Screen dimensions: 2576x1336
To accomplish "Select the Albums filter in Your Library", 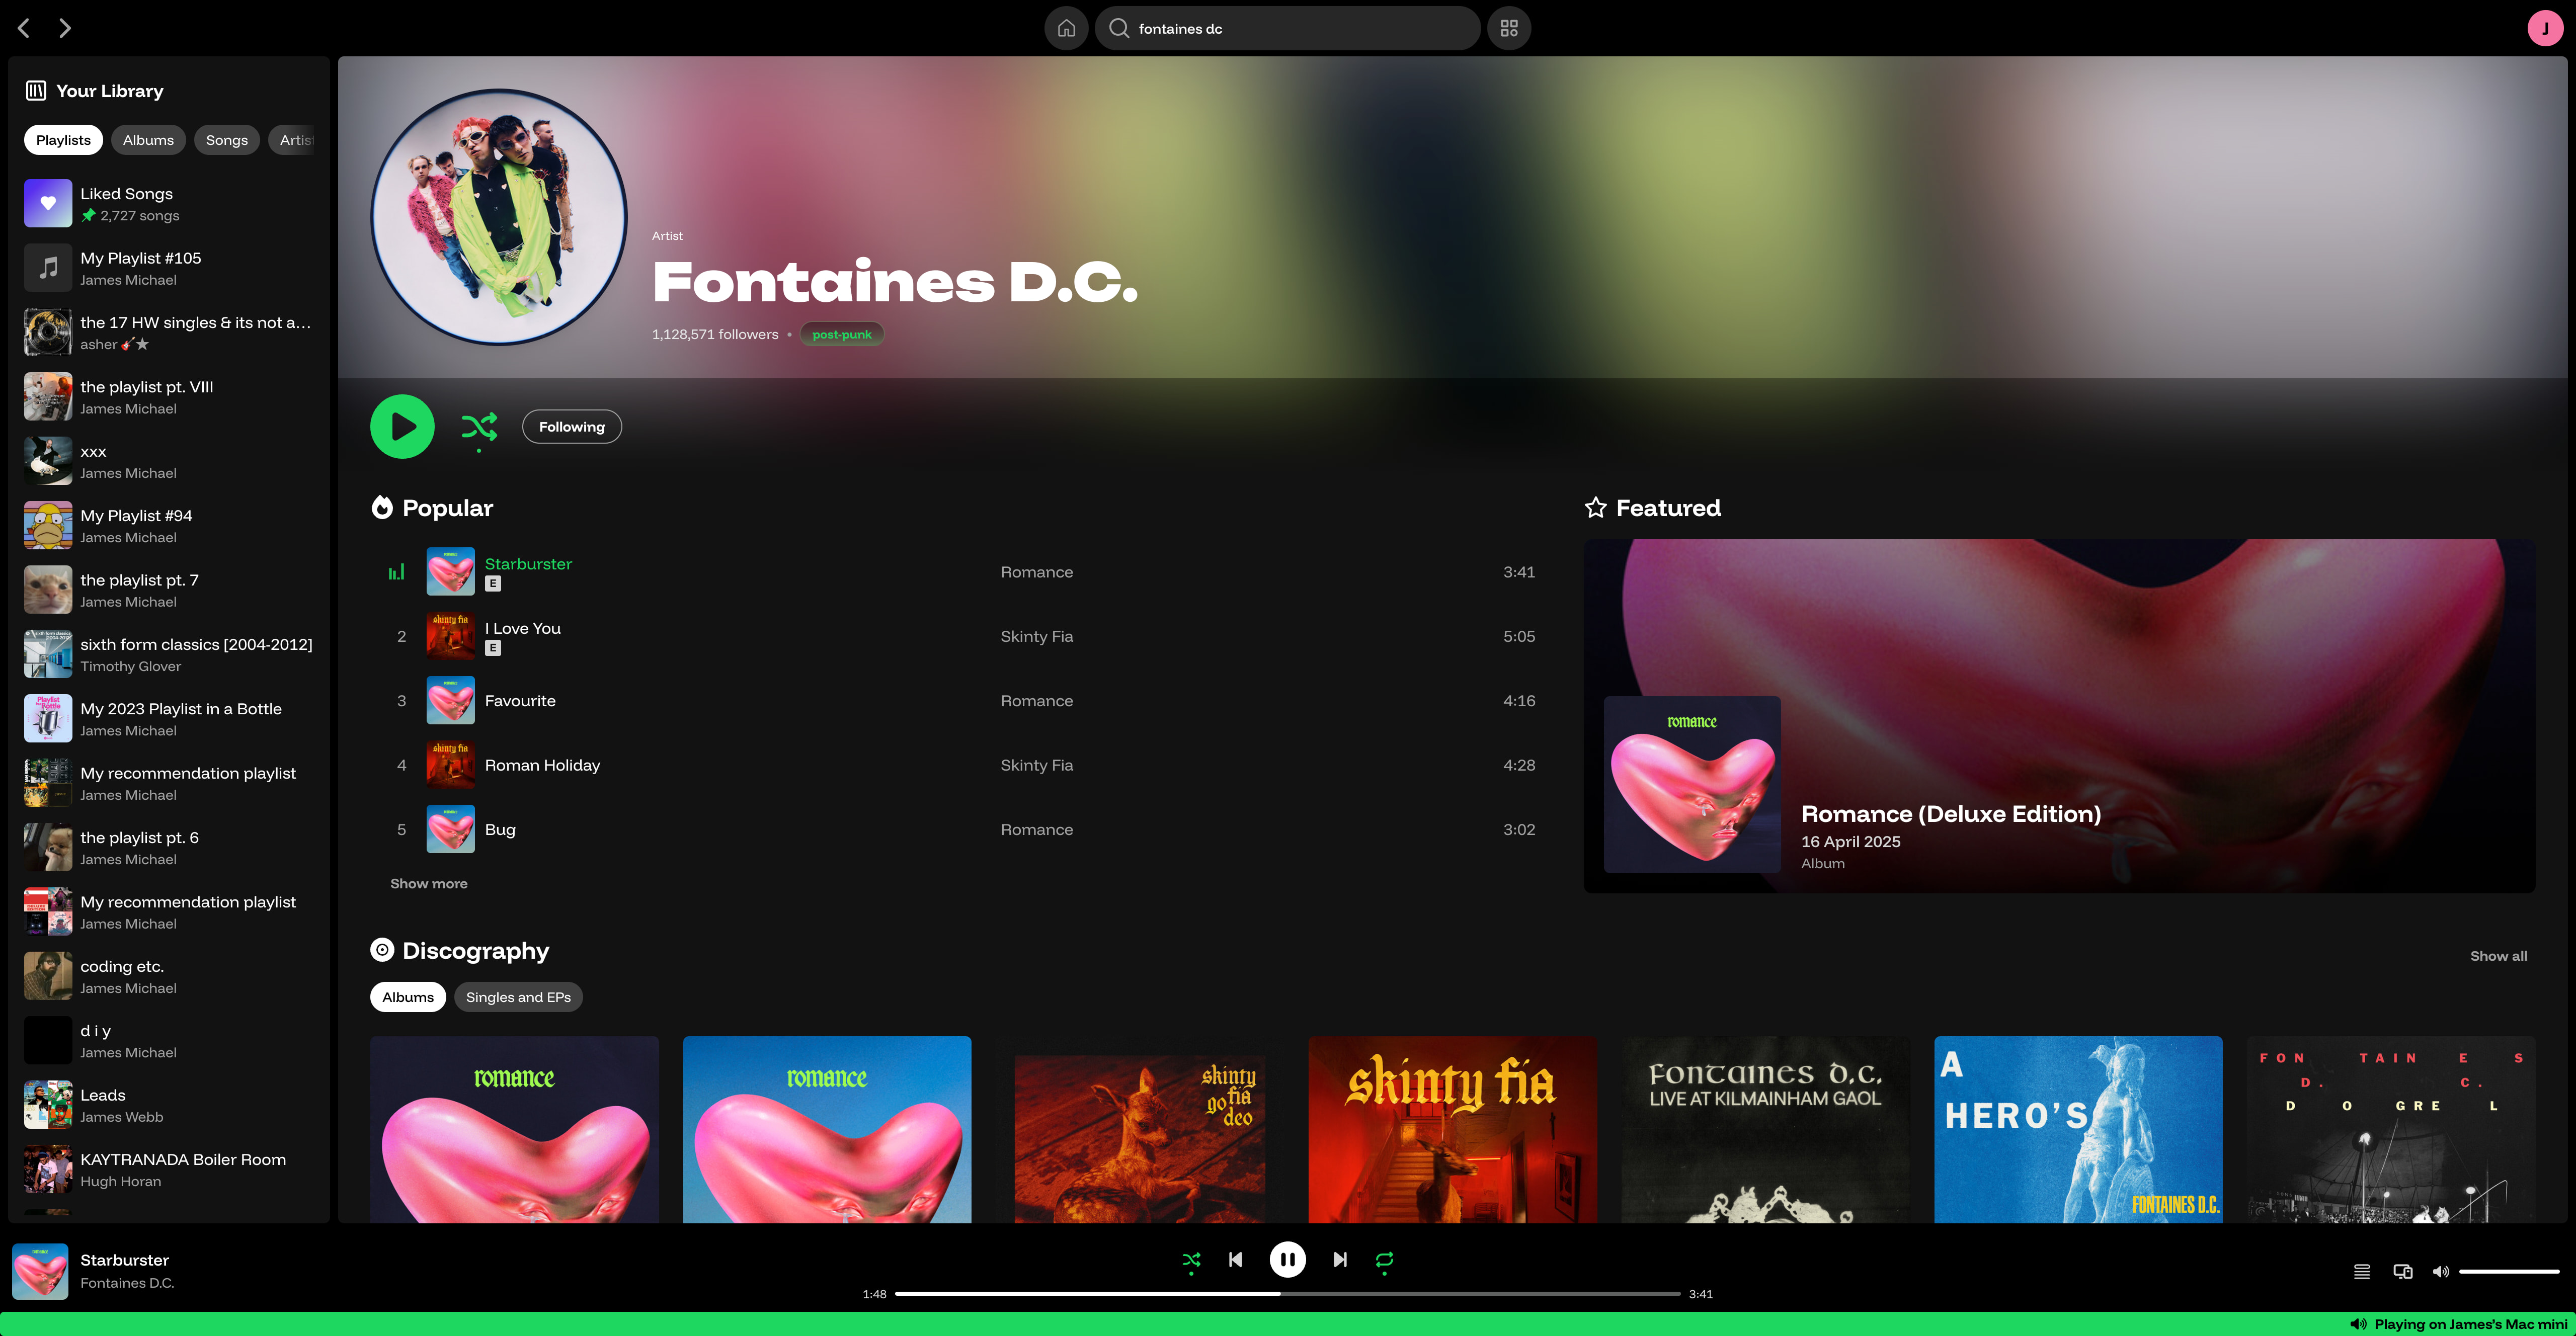I will [148, 140].
